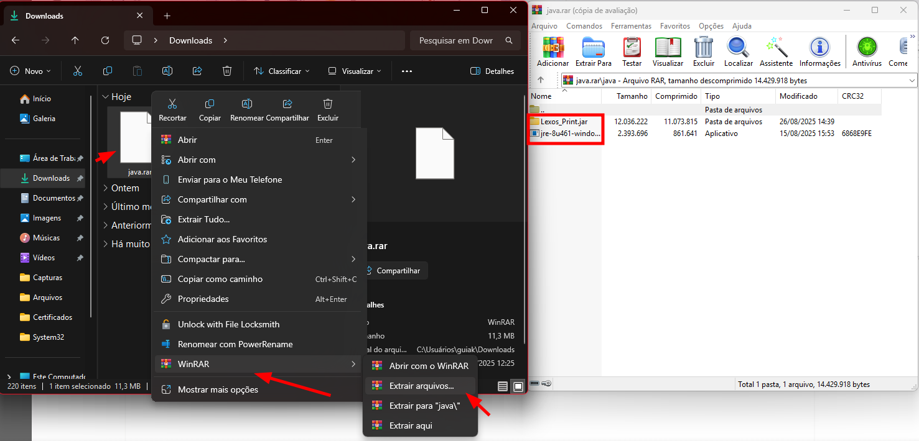
Task: Open the Novo dropdown
Action: pos(30,71)
